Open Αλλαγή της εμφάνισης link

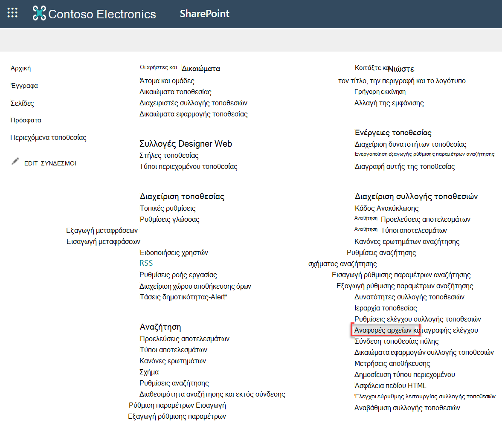click(389, 103)
